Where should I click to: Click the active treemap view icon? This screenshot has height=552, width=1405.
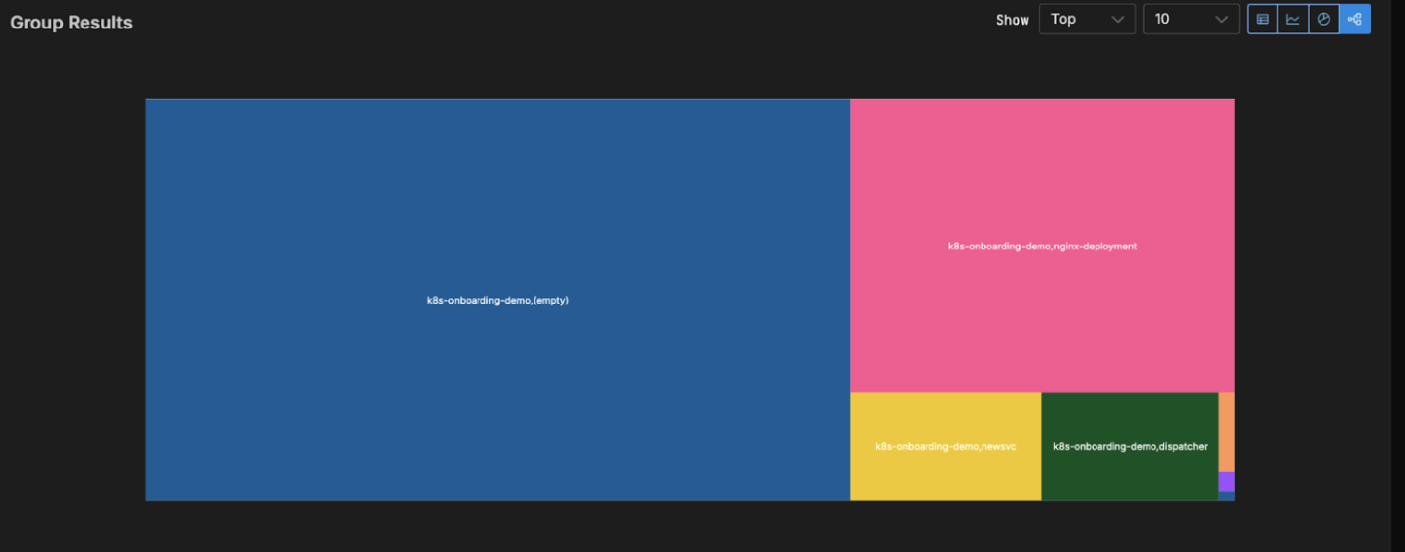1355,19
